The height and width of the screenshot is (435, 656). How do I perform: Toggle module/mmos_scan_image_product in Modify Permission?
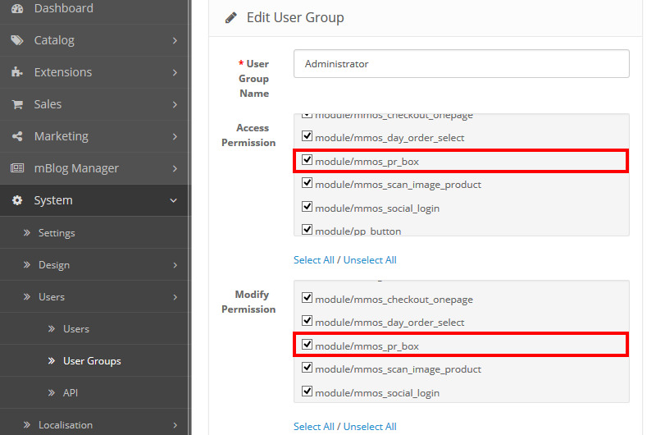tap(307, 369)
